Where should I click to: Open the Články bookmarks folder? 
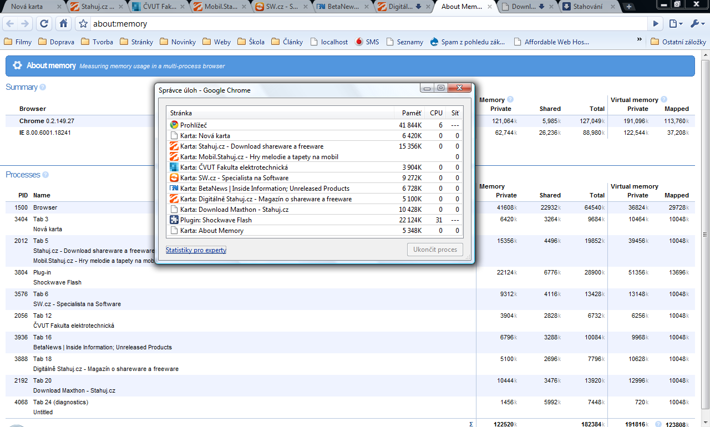tap(287, 42)
